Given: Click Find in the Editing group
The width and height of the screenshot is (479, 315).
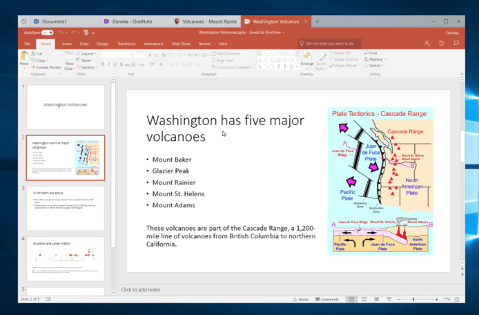Looking at the screenshot, I should coord(371,53).
